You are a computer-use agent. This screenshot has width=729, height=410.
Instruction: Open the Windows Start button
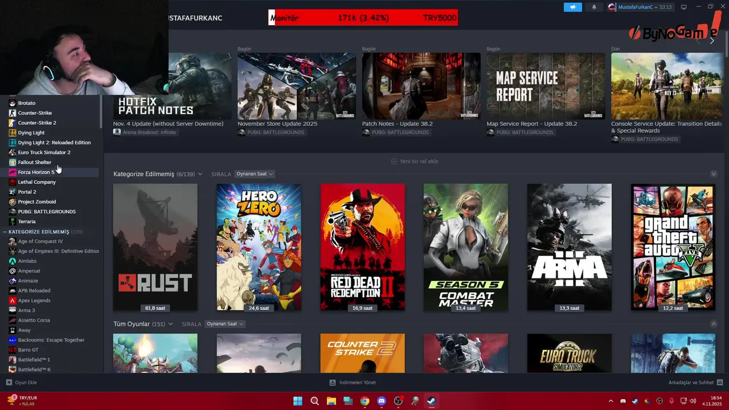coord(298,401)
